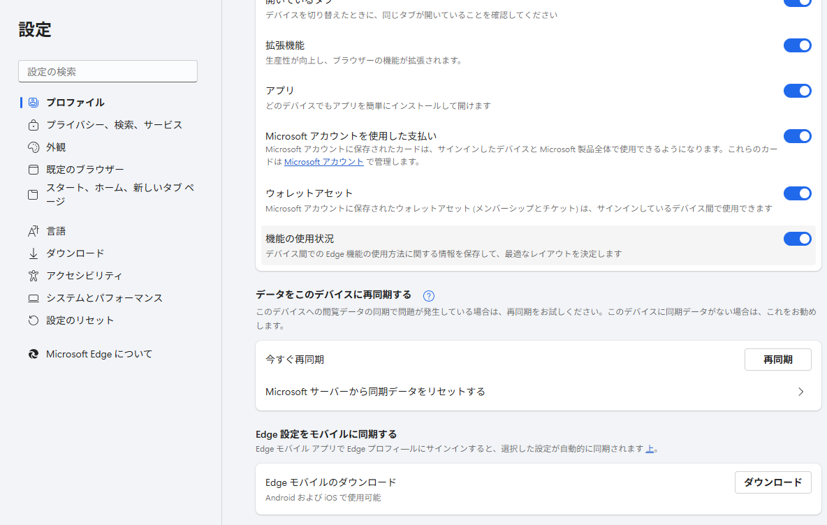Open 外観 settings via its icon

tap(34, 147)
